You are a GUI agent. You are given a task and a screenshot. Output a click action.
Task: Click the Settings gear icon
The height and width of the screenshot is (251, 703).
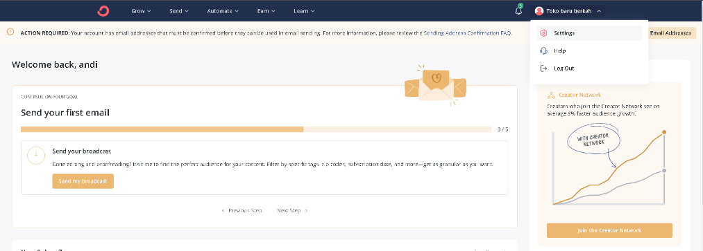(544, 33)
